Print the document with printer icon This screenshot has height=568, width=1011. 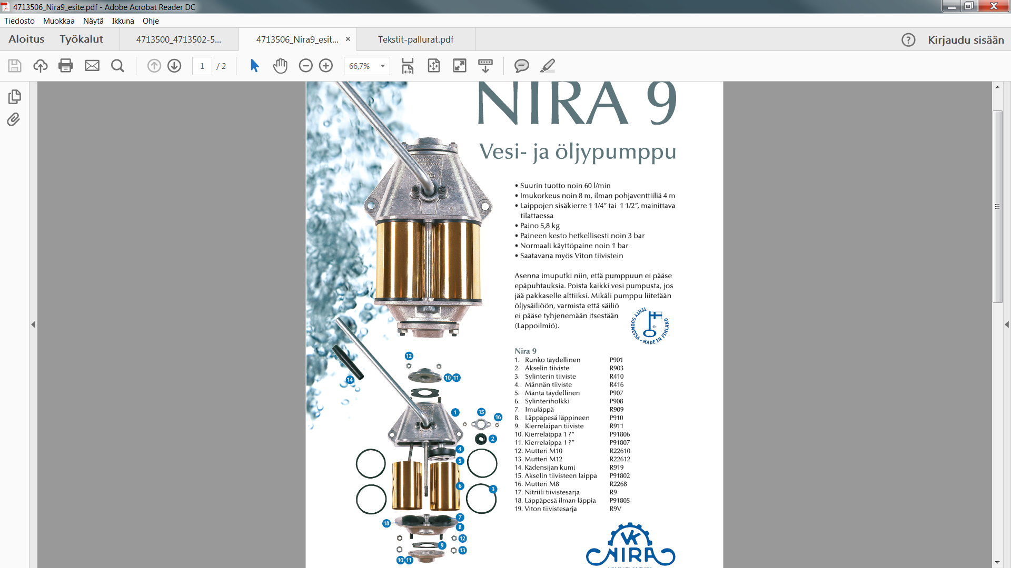coord(66,66)
